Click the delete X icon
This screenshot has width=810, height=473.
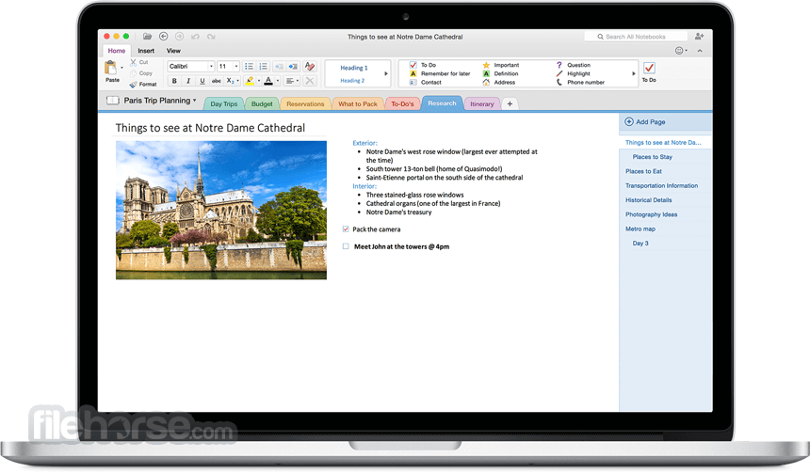(x=310, y=81)
